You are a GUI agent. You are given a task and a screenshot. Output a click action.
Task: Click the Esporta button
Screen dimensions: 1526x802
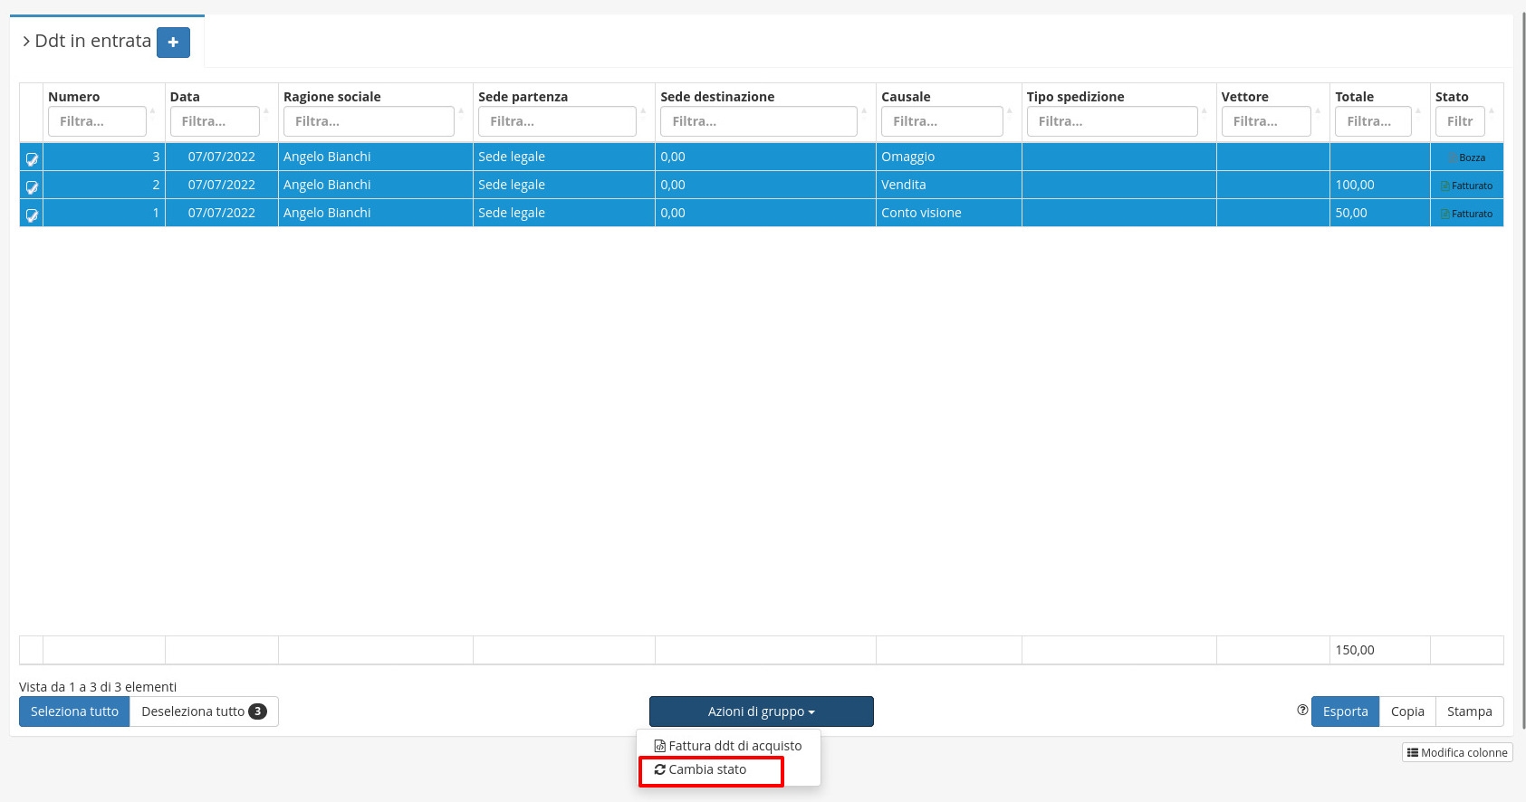point(1345,711)
